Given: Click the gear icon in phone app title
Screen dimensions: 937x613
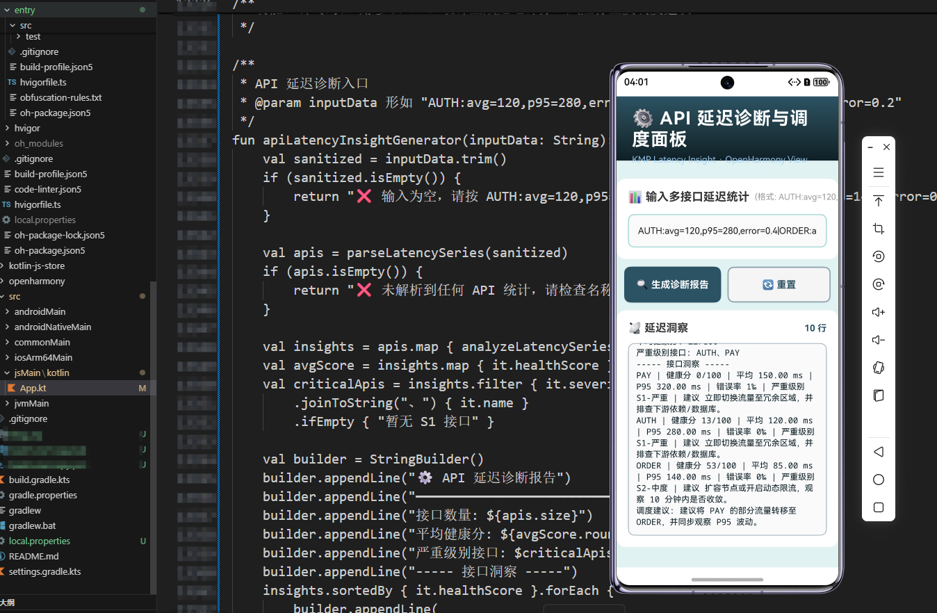Looking at the screenshot, I should click(643, 117).
